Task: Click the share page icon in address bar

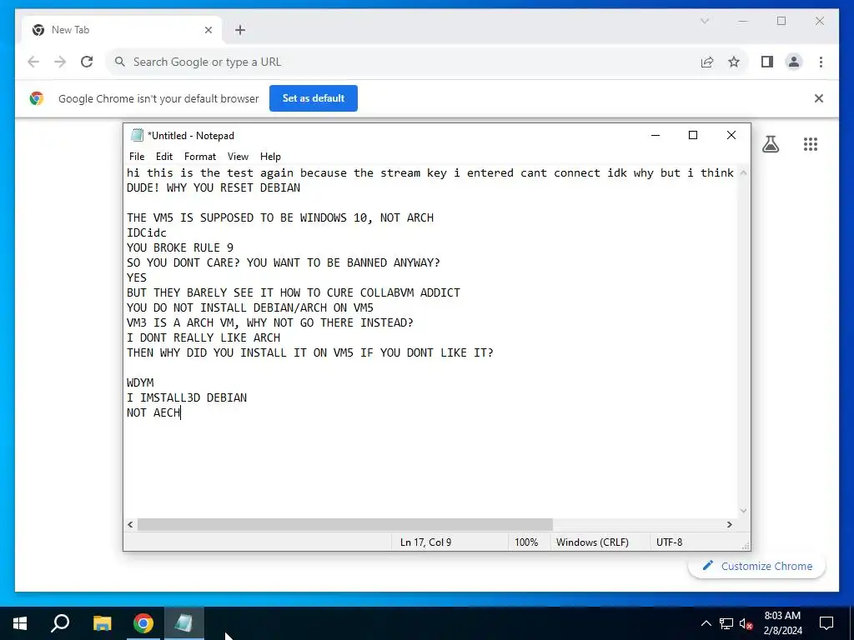Action: tap(707, 62)
